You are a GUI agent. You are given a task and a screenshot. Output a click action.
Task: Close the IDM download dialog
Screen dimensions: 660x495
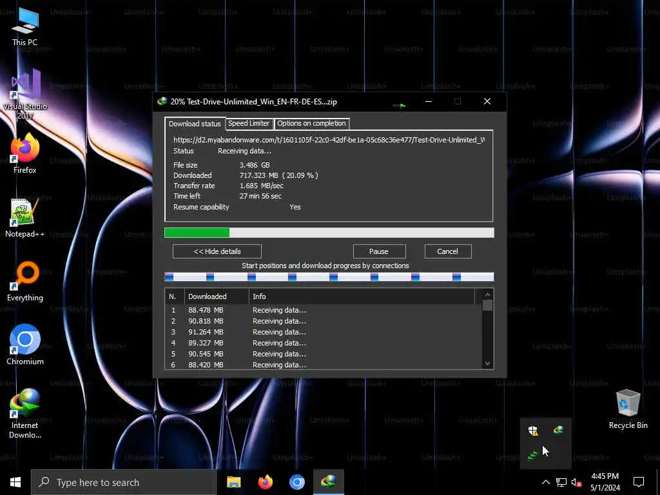coord(487,101)
